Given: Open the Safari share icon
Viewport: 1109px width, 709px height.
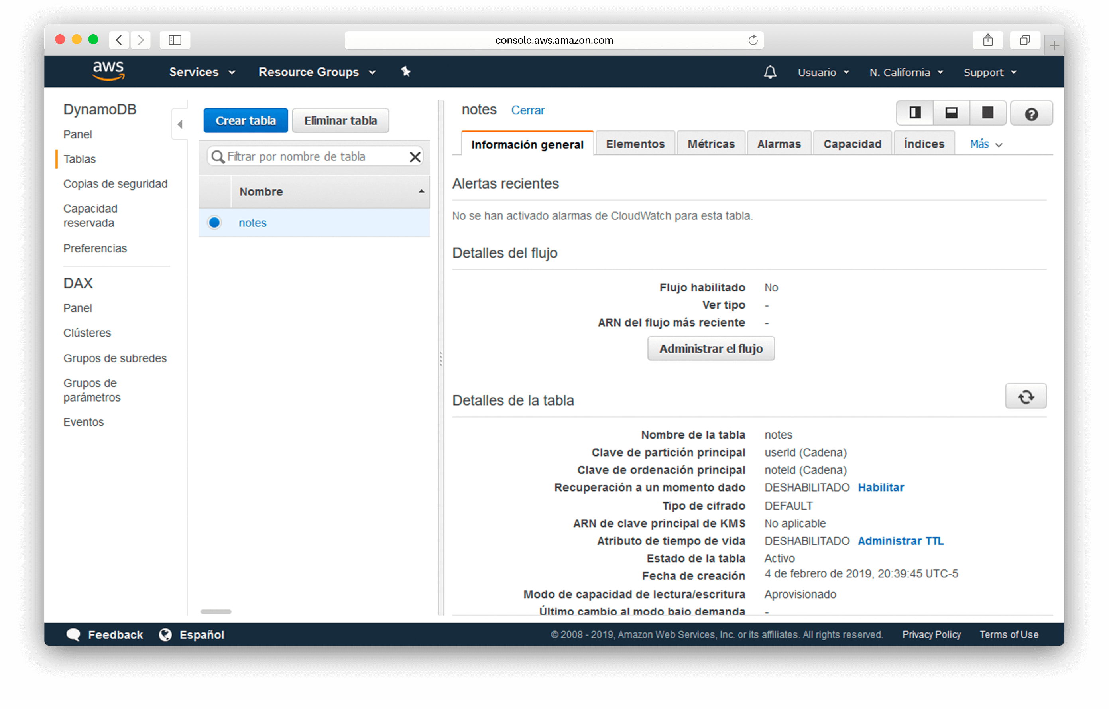Looking at the screenshot, I should tap(987, 40).
